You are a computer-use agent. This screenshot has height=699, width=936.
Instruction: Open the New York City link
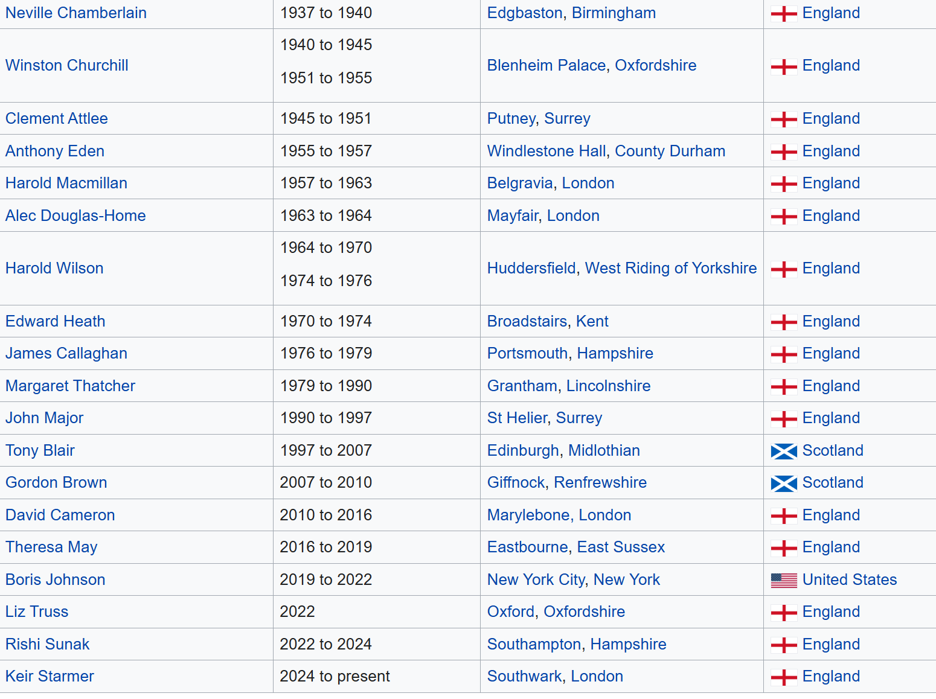(x=536, y=580)
